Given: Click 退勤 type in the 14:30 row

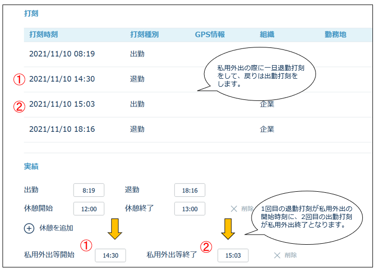Looking at the screenshot, I should [137, 79].
